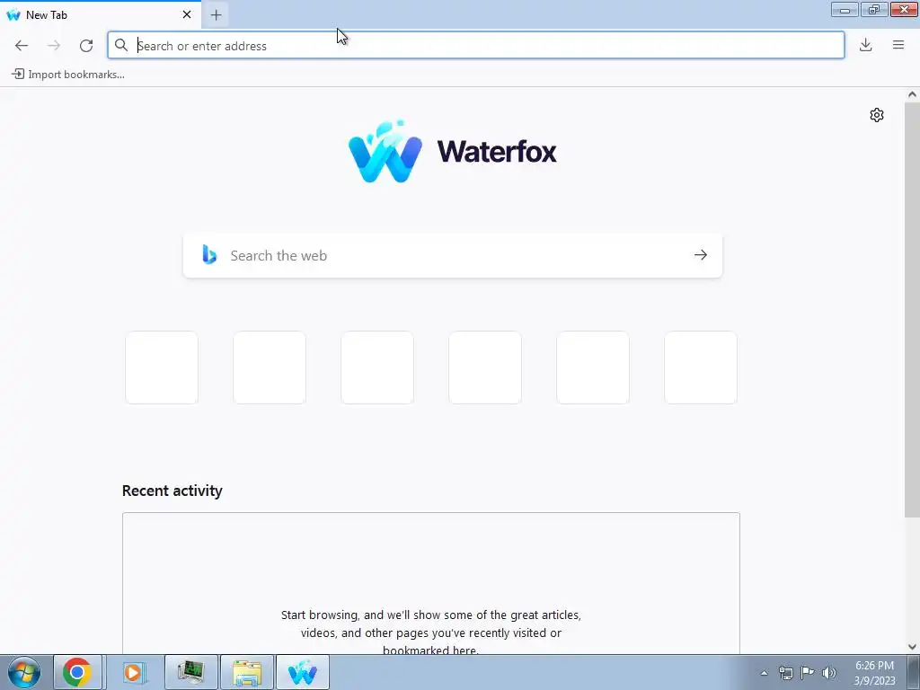Open the Windows Start menu

pos(24,672)
